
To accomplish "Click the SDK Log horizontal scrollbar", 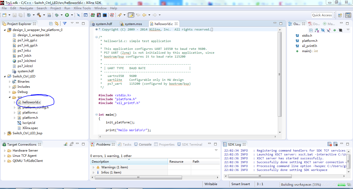I will 260,176.
